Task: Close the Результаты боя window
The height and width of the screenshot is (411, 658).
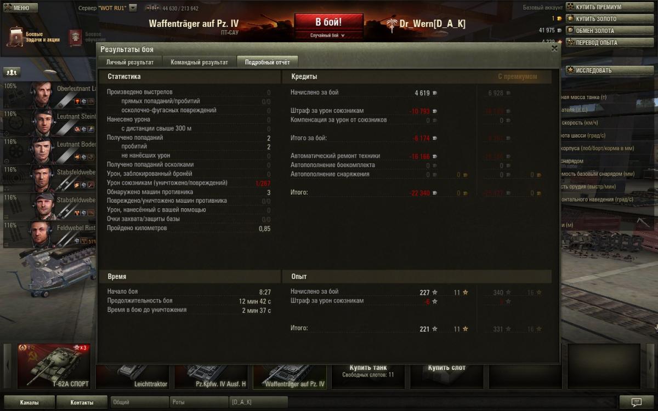Action: [554, 48]
